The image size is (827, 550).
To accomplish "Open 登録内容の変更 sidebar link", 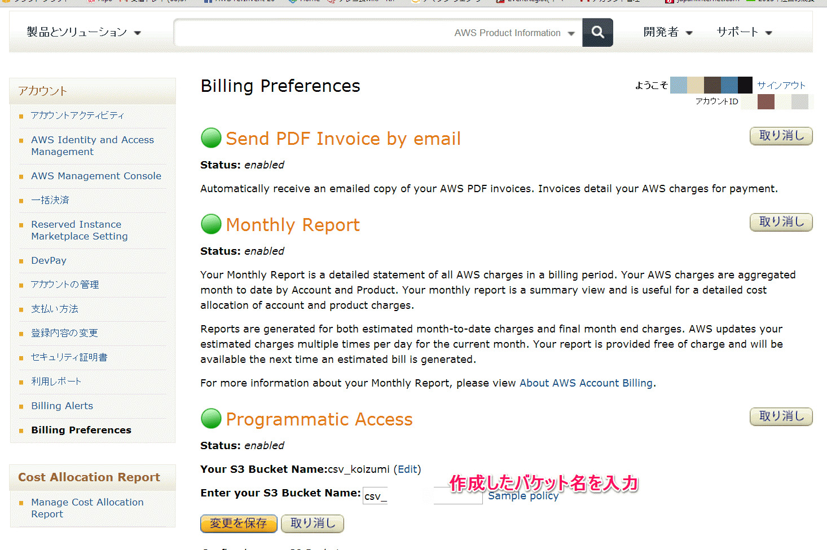I will [64, 333].
